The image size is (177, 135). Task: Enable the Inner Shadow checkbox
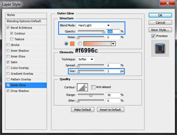[8, 51]
